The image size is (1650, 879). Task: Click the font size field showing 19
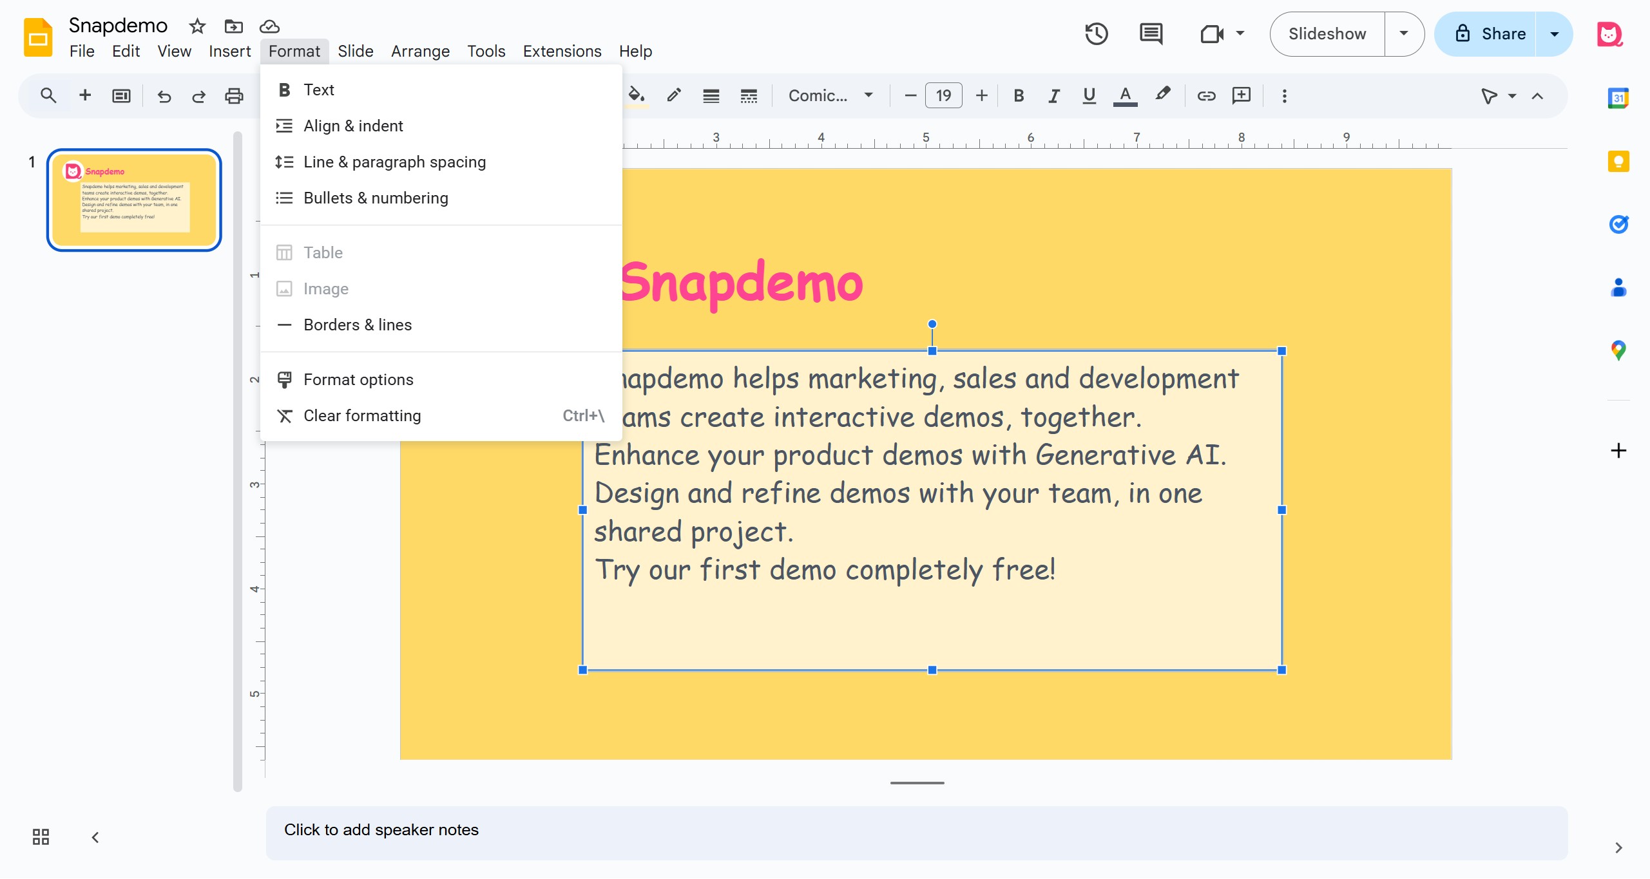(944, 96)
